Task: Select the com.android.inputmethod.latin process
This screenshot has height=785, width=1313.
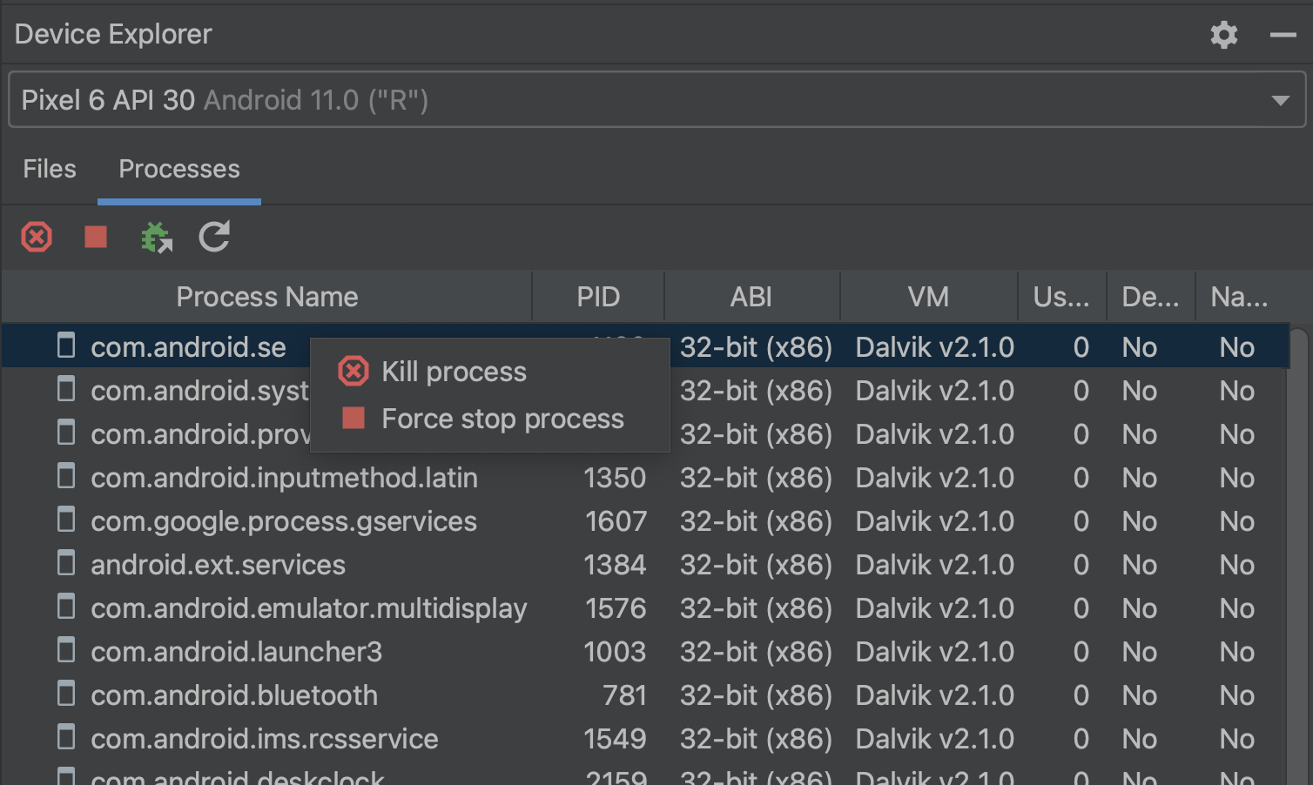Action: [x=284, y=478]
